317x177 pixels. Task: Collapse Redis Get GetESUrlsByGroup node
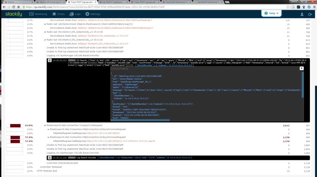point(45,24)
